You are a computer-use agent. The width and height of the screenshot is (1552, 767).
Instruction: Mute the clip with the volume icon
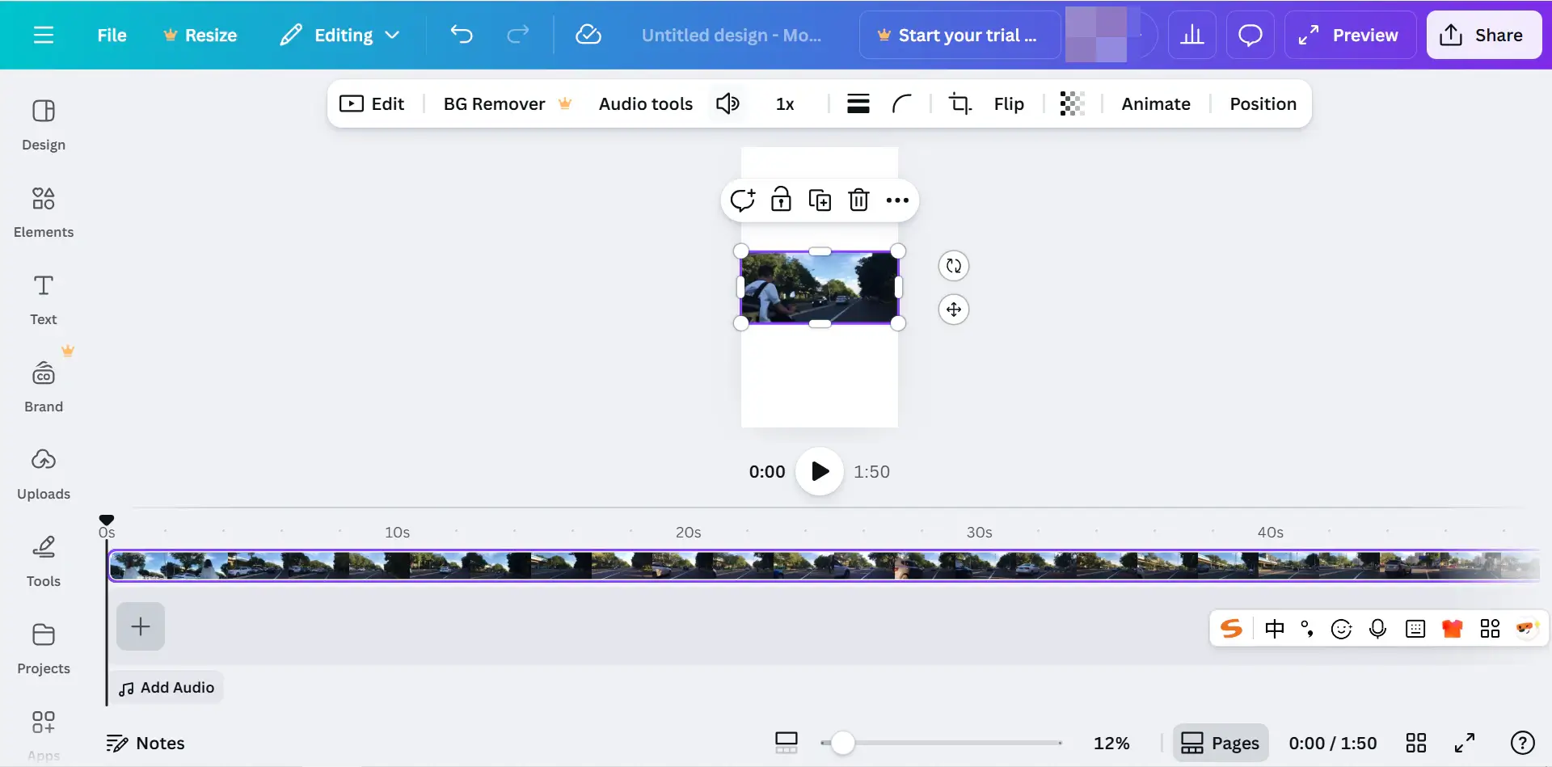[x=727, y=103]
